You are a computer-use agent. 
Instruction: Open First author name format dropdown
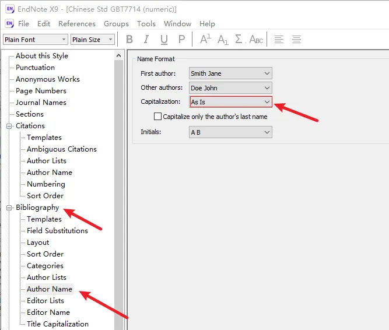[230, 73]
